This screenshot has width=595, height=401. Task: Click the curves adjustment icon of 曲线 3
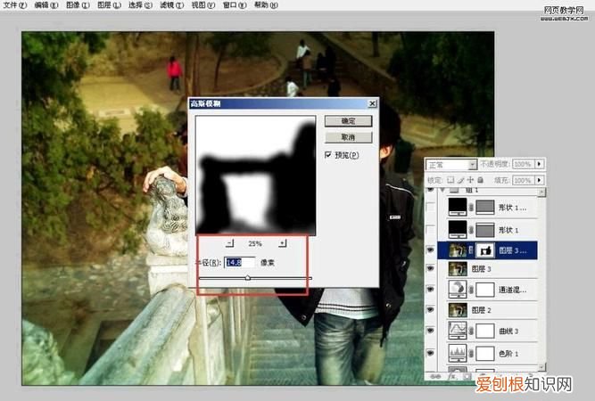pyautogui.click(x=458, y=331)
